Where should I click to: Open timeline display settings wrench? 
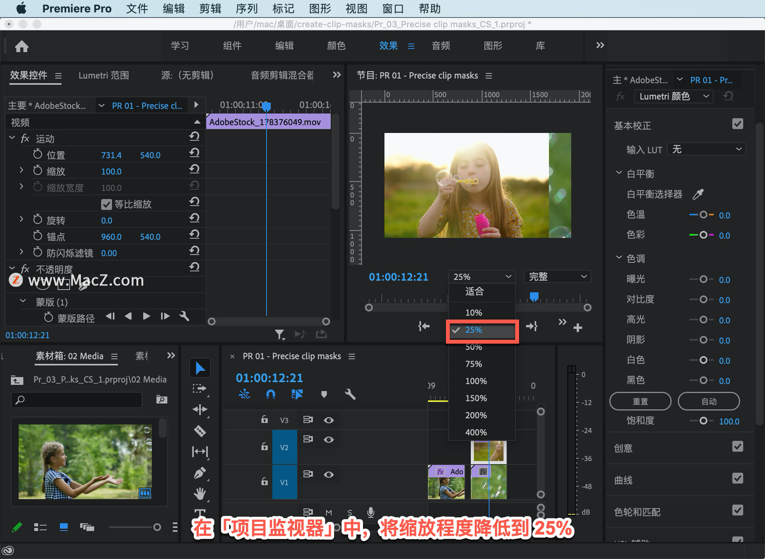click(350, 394)
